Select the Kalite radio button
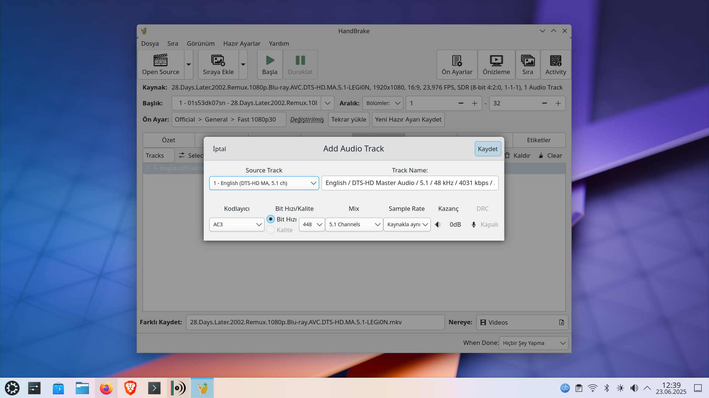The height and width of the screenshot is (398, 709). click(x=271, y=230)
